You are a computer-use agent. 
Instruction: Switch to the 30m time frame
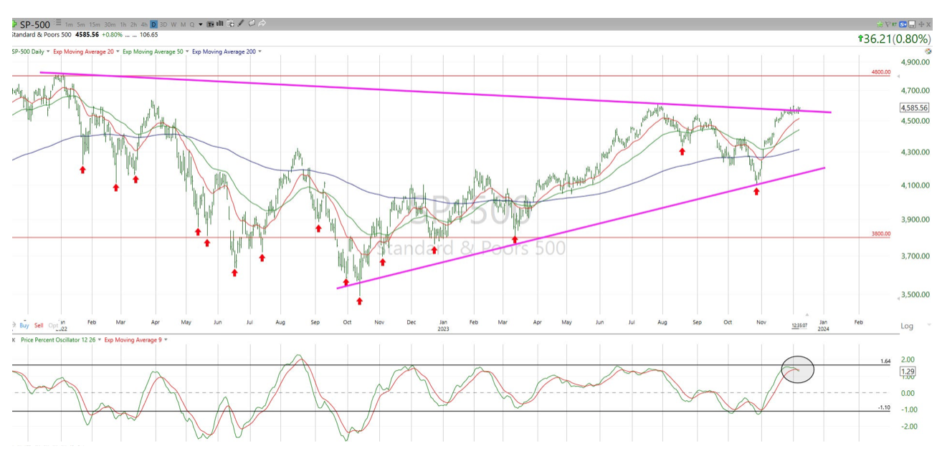(x=110, y=24)
